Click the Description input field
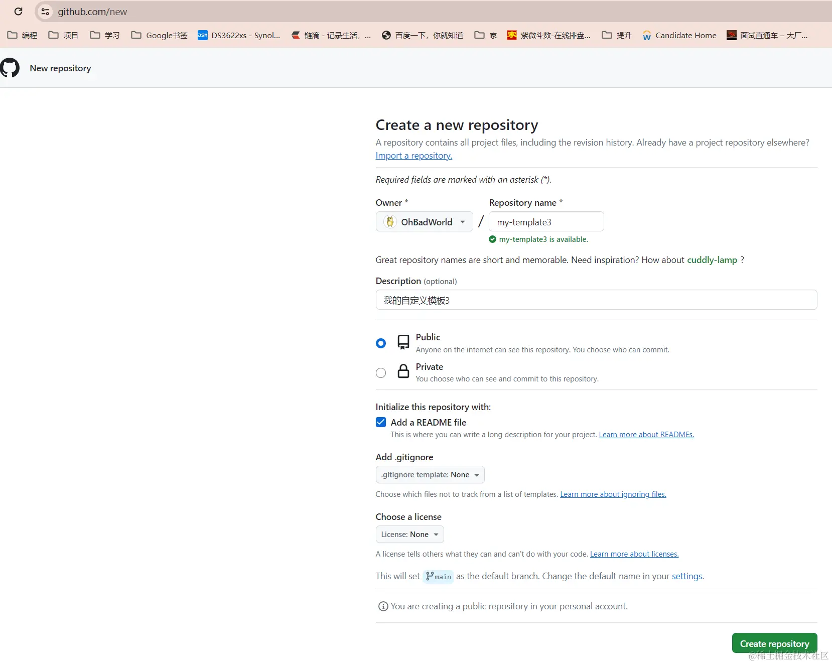832x664 pixels. (596, 300)
